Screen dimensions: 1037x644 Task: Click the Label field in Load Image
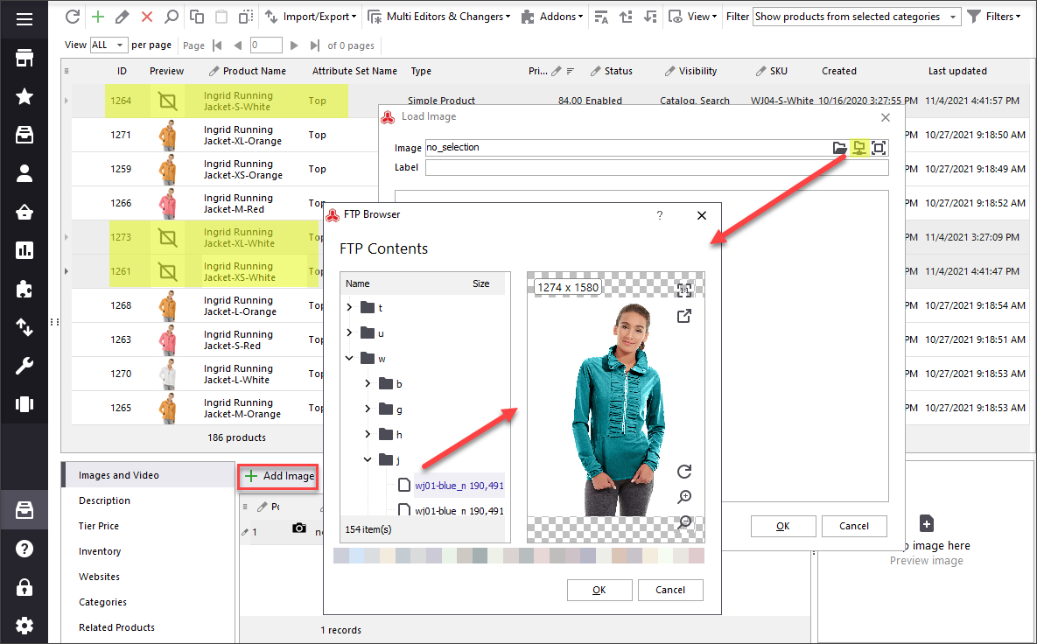click(656, 168)
